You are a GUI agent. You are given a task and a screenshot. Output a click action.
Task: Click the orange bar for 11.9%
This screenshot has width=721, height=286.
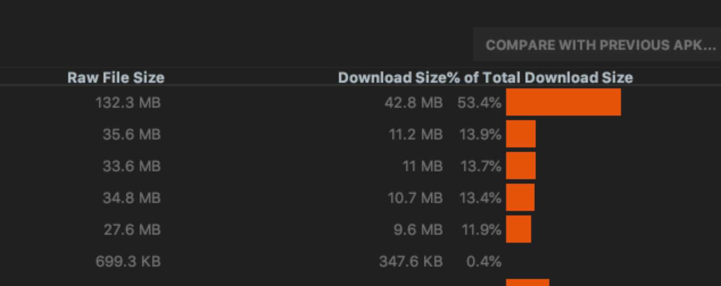[519, 229]
